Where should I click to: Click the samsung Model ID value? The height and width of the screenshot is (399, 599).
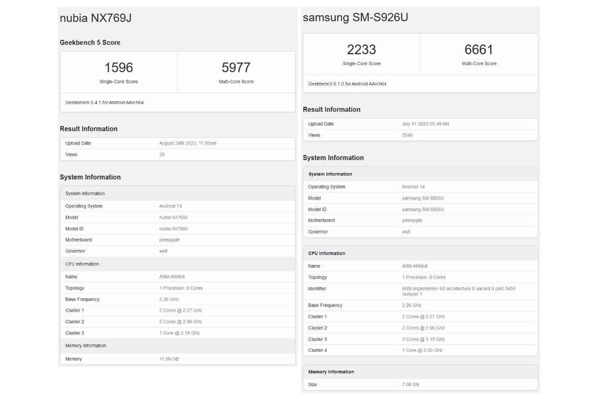(x=423, y=209)
